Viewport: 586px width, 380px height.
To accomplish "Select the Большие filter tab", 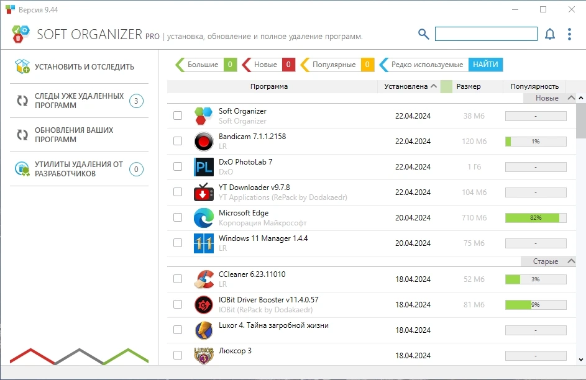I will [x=206, y=65].
